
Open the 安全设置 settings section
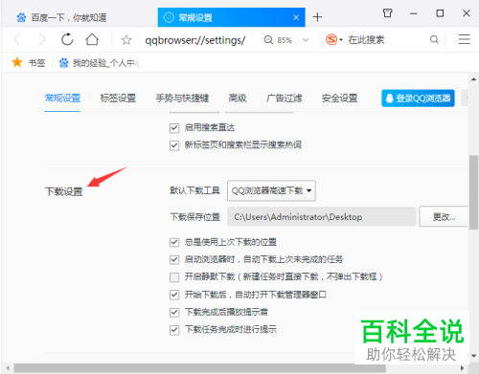[339, 99]
